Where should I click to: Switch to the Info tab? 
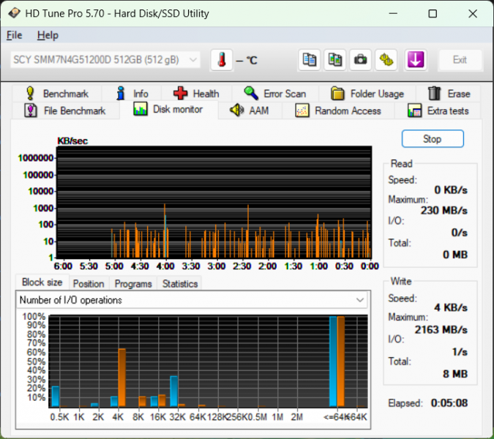tap(132, 94)
